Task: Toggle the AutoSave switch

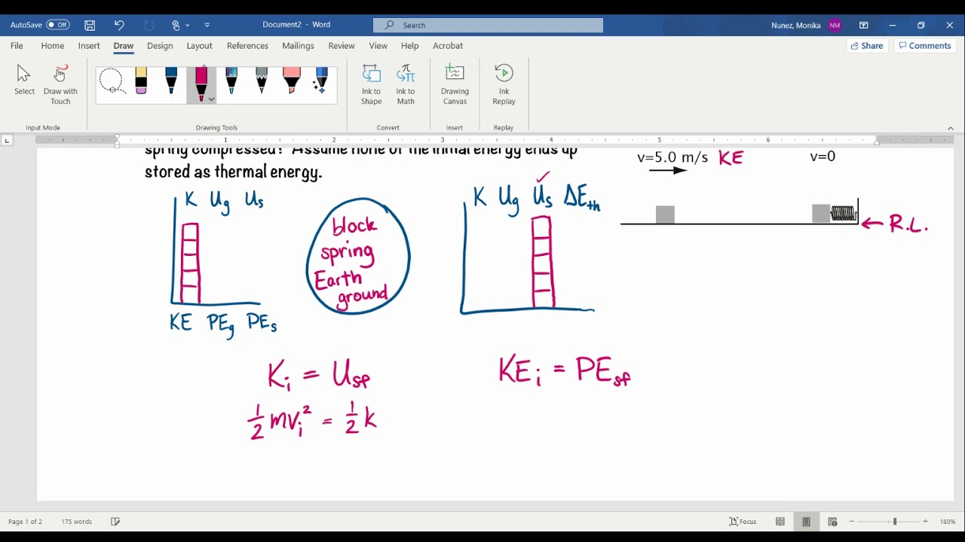Action: point(58,25)
